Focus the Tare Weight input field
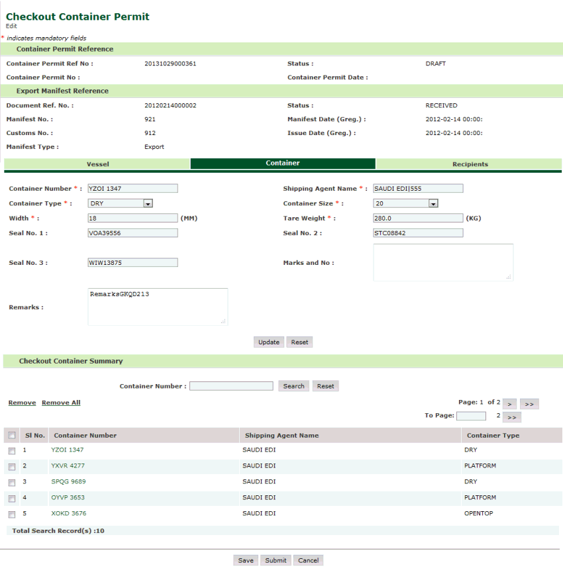563x588 pixels. click(x=418, y=219)
